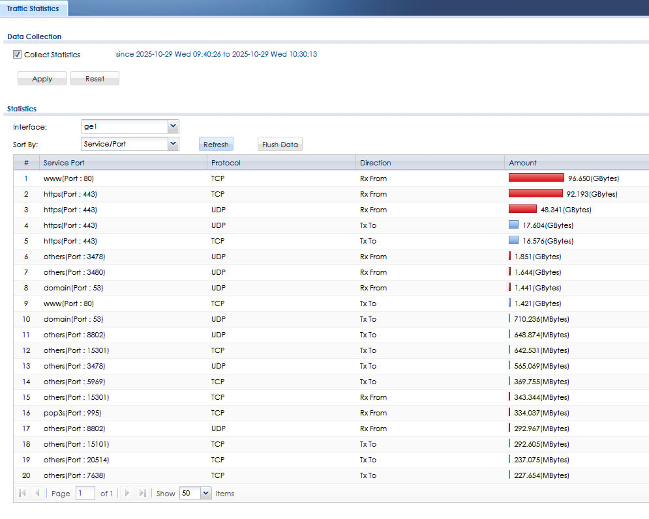Click the page number input field

pyautogui.click(x=85, y=493)
